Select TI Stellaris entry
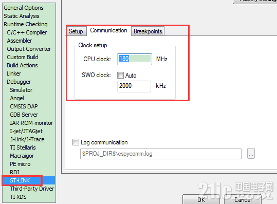 click(x=23, y=147)
